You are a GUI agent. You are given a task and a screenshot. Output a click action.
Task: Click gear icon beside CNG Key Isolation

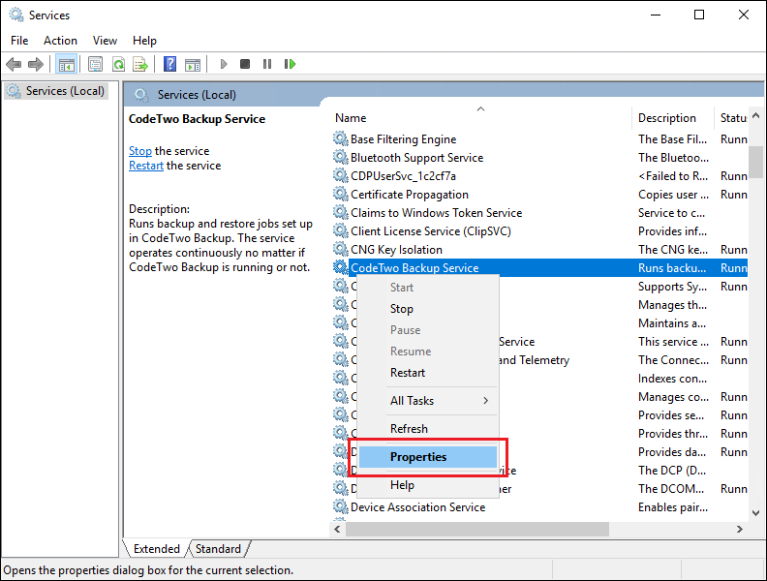coord(341,249)
